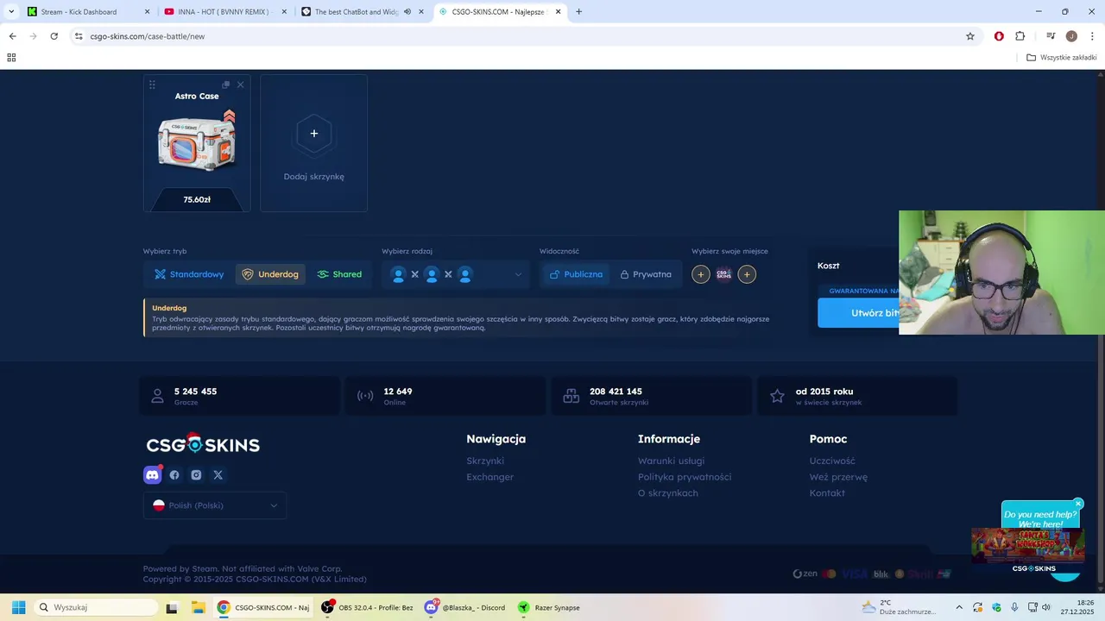Switch to the Discord taskbar window
This screenshot has height=621, width=1105.
(464, 607)
